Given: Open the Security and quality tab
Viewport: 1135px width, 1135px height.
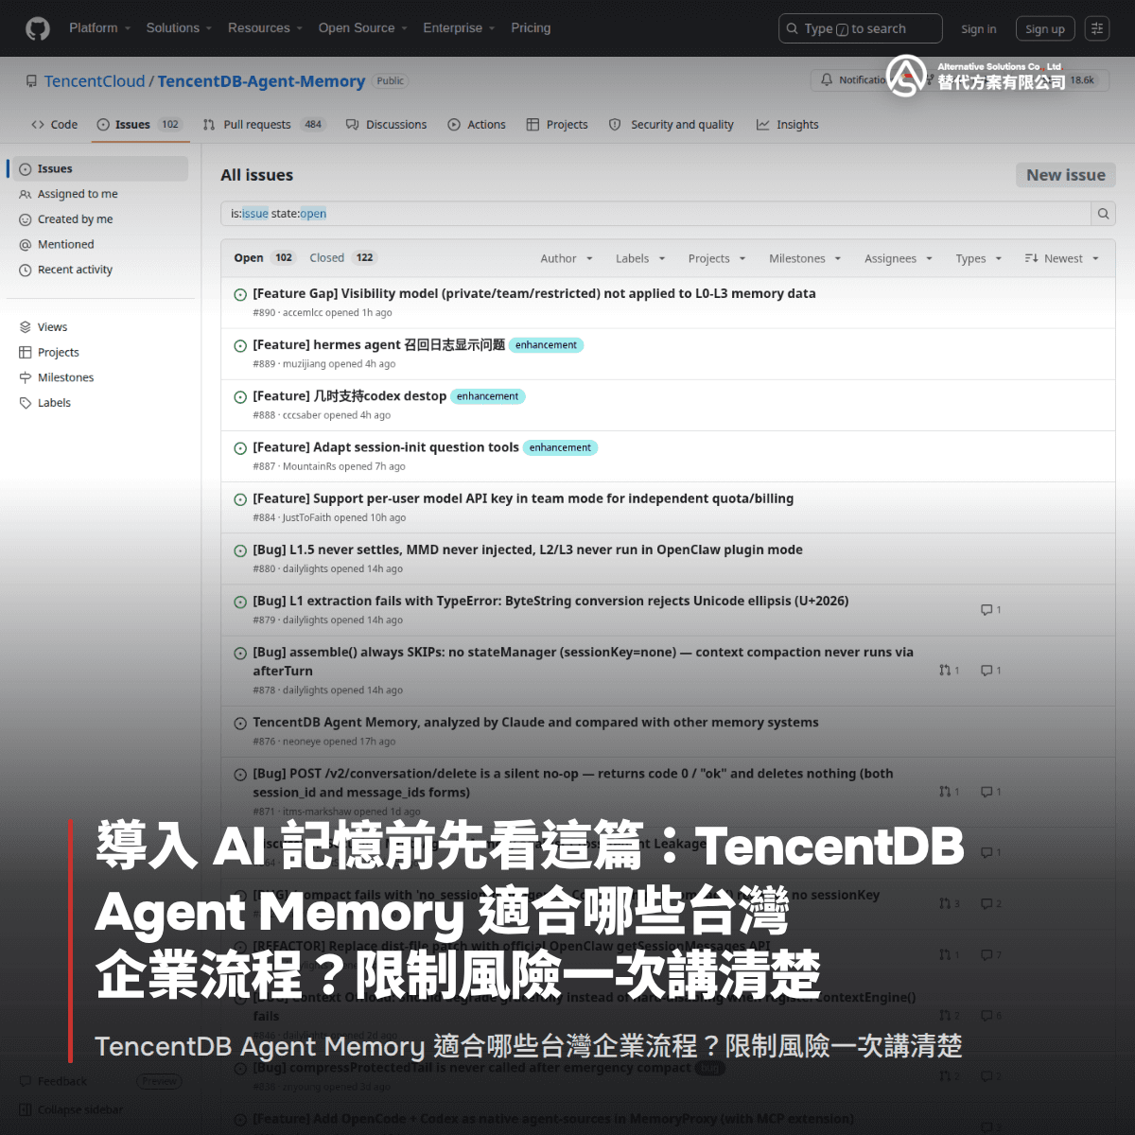Looking at the screenshot, I should (x=672, y=125).
